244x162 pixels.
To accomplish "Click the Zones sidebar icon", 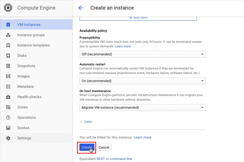I will click(8, 107).
